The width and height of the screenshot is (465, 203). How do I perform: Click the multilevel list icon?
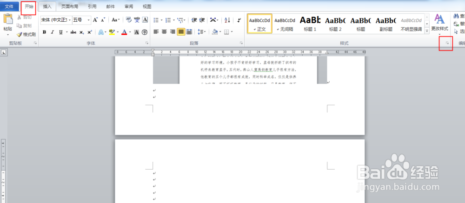(180, 20)
